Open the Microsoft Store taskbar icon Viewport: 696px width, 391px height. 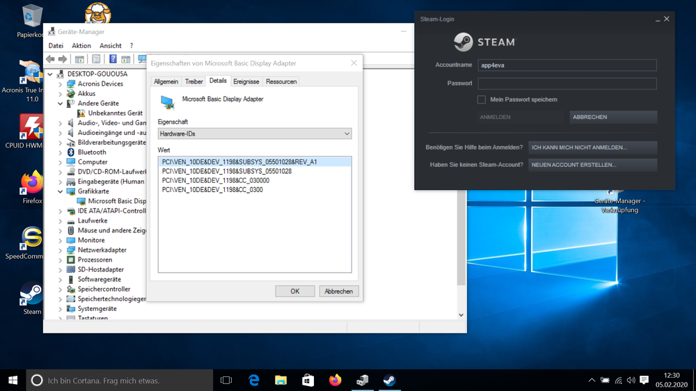(x=308, y=380)
